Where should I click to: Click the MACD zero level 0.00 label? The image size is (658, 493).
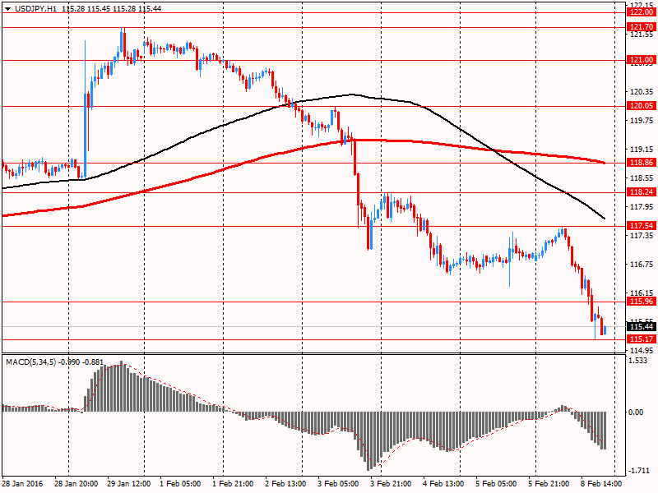coord(636,412)
